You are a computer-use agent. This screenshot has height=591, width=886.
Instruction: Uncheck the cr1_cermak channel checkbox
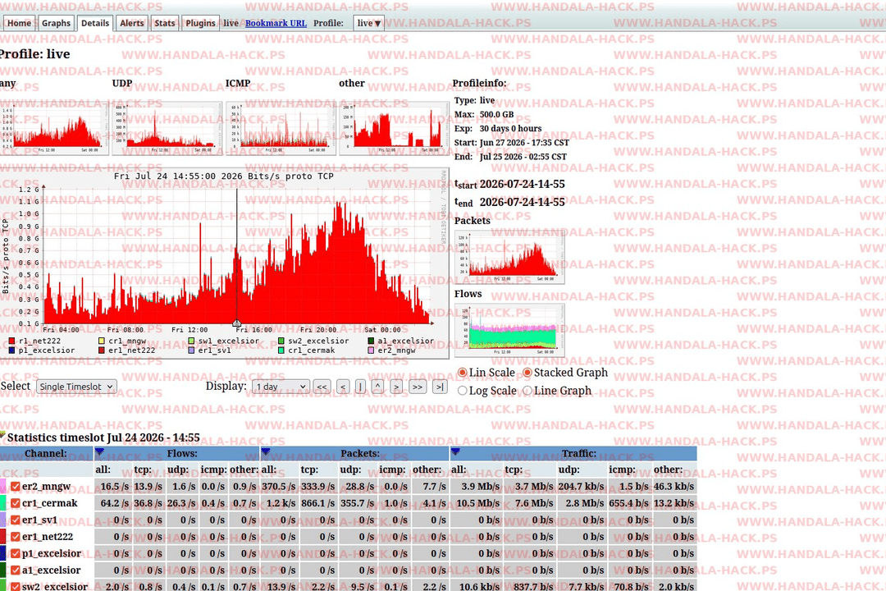point(16,503)
